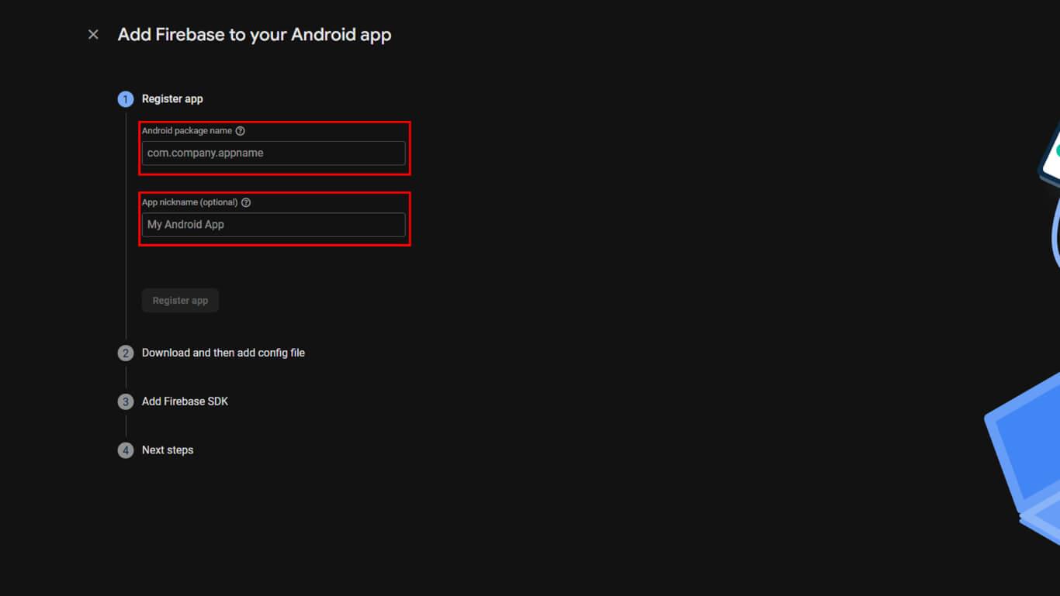Viewport: 1060px width, 596px height.
Task: Select the Next steps step heading
Action: click(x=168, y=450)
